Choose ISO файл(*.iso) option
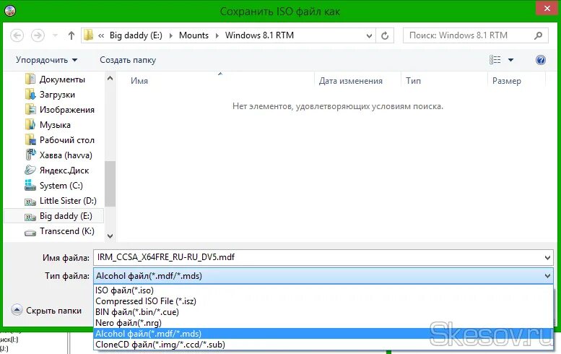Viewport: 561px width, 354px height. point(323,290)
